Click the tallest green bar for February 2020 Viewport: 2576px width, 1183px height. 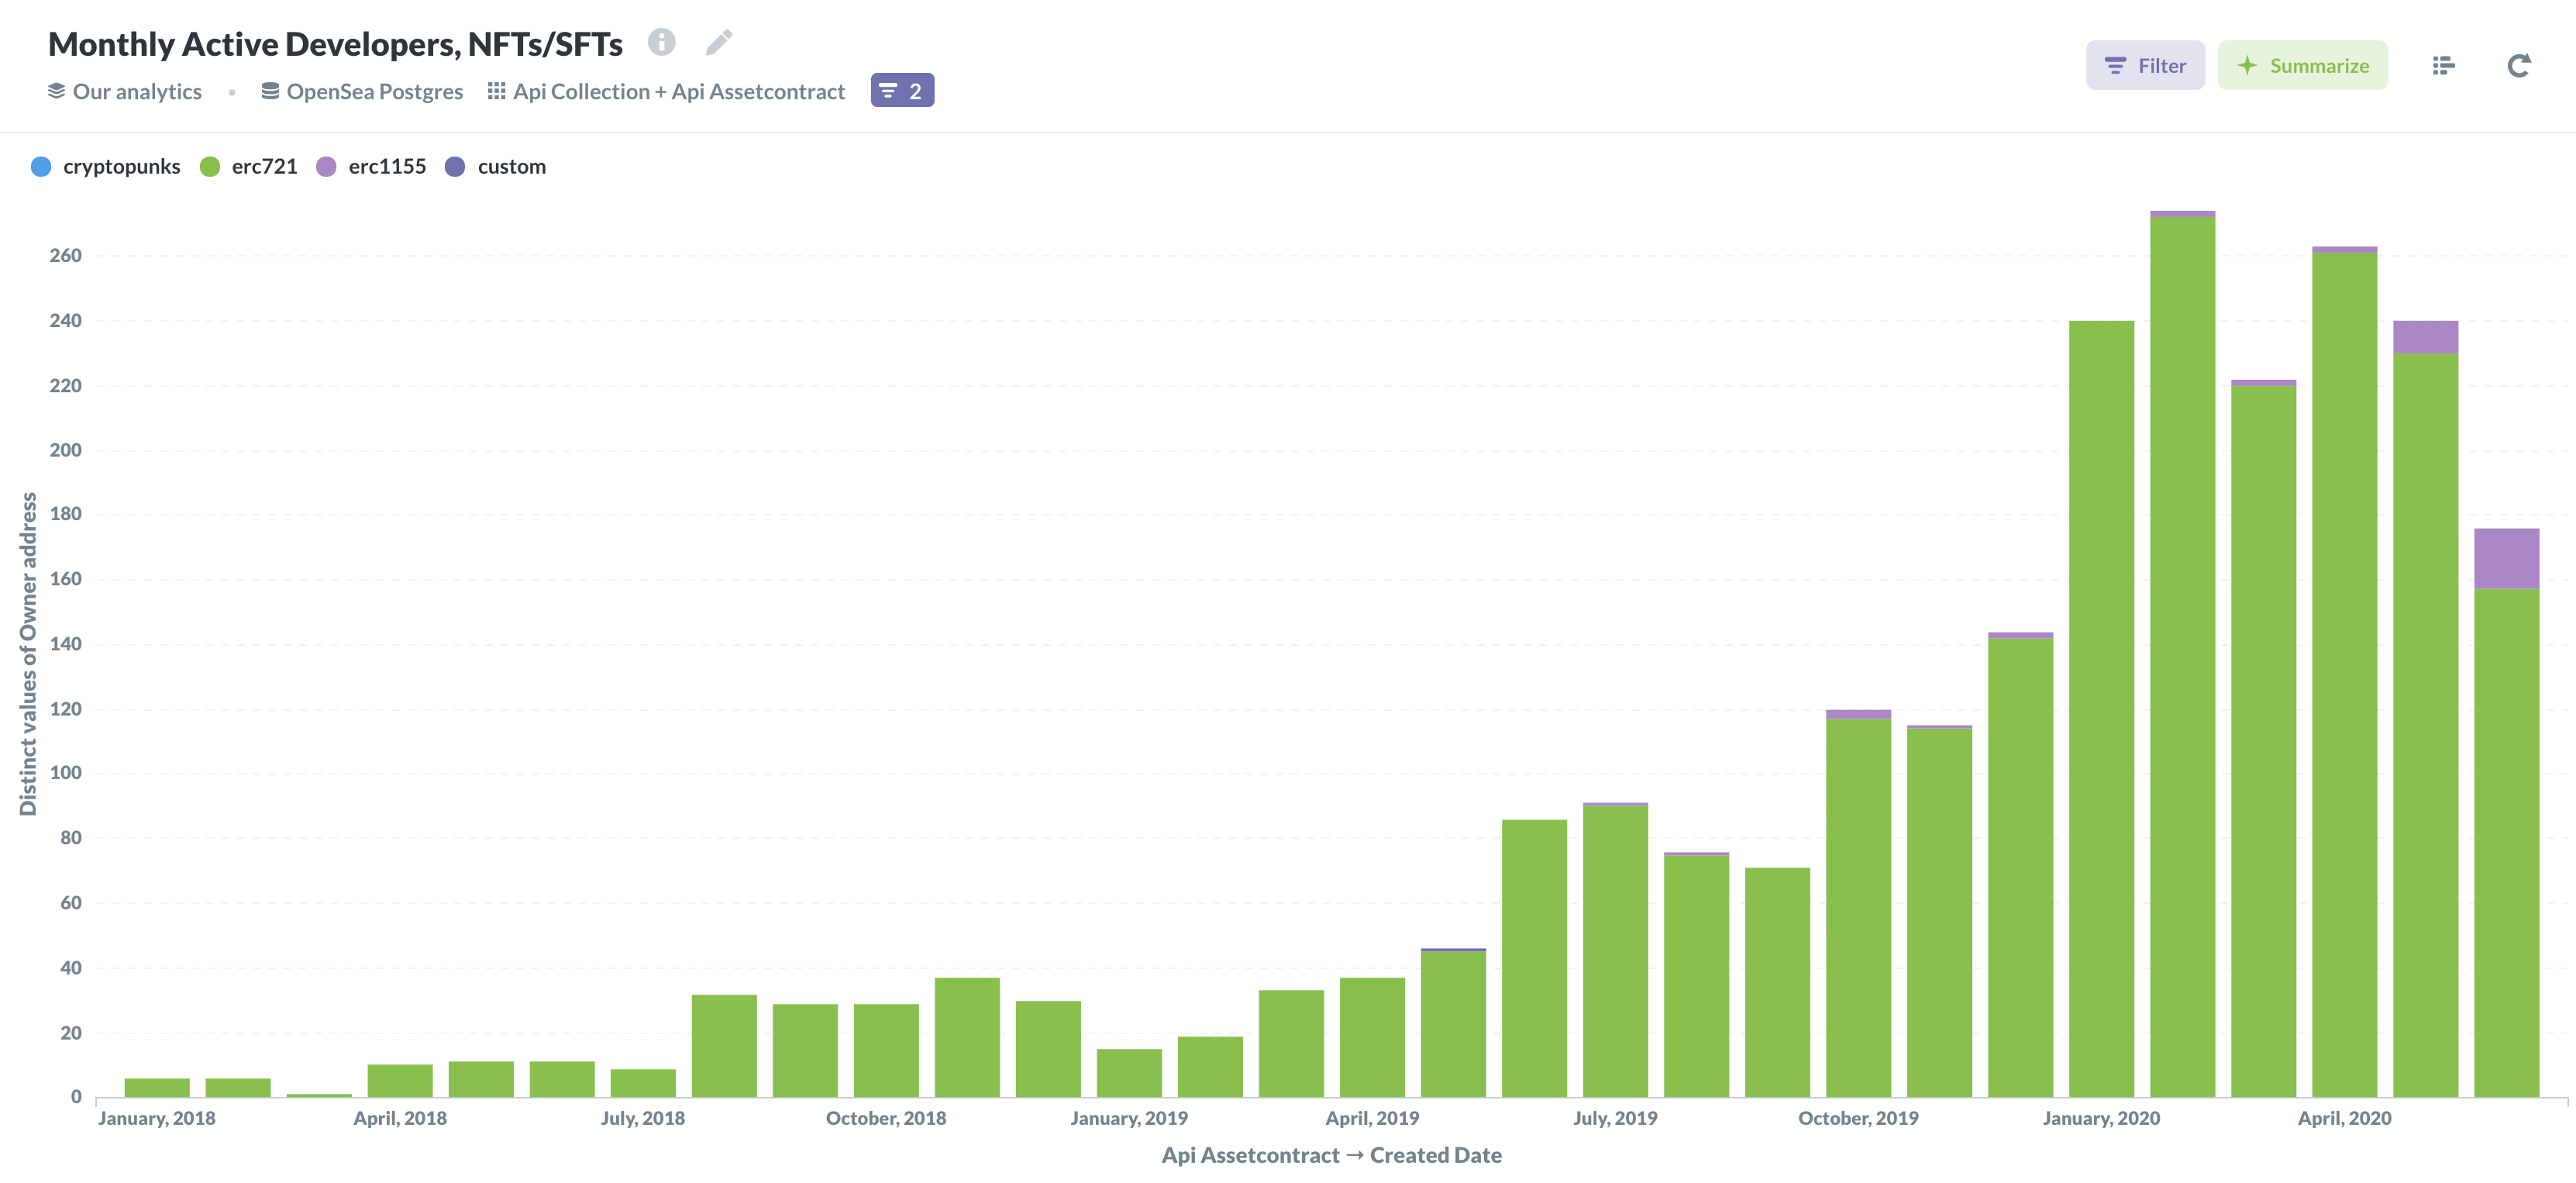[x=2182, y=650]
